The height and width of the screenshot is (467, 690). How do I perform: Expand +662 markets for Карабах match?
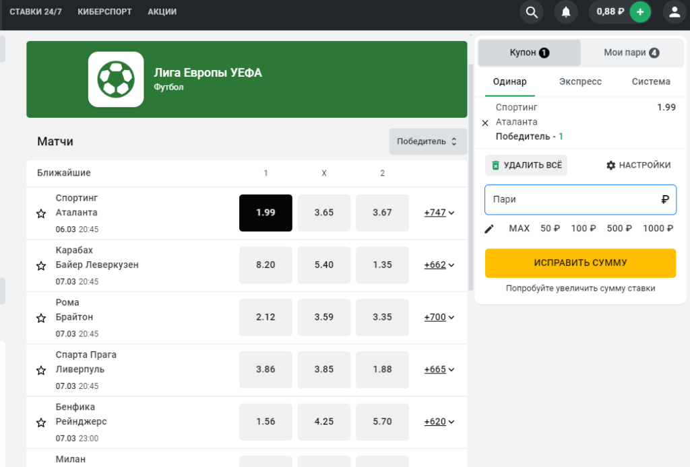tap(439, 265)
